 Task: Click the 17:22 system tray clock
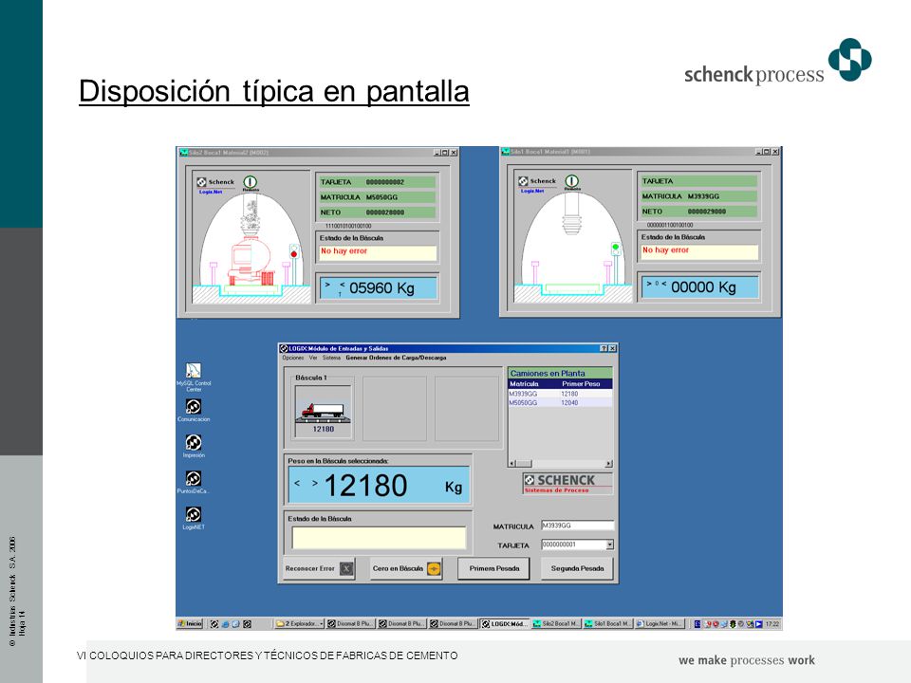click(x=772, y=624)
